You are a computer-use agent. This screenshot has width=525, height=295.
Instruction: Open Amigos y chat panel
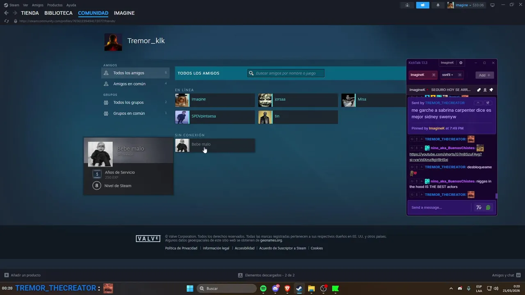(x=507, y=275)
